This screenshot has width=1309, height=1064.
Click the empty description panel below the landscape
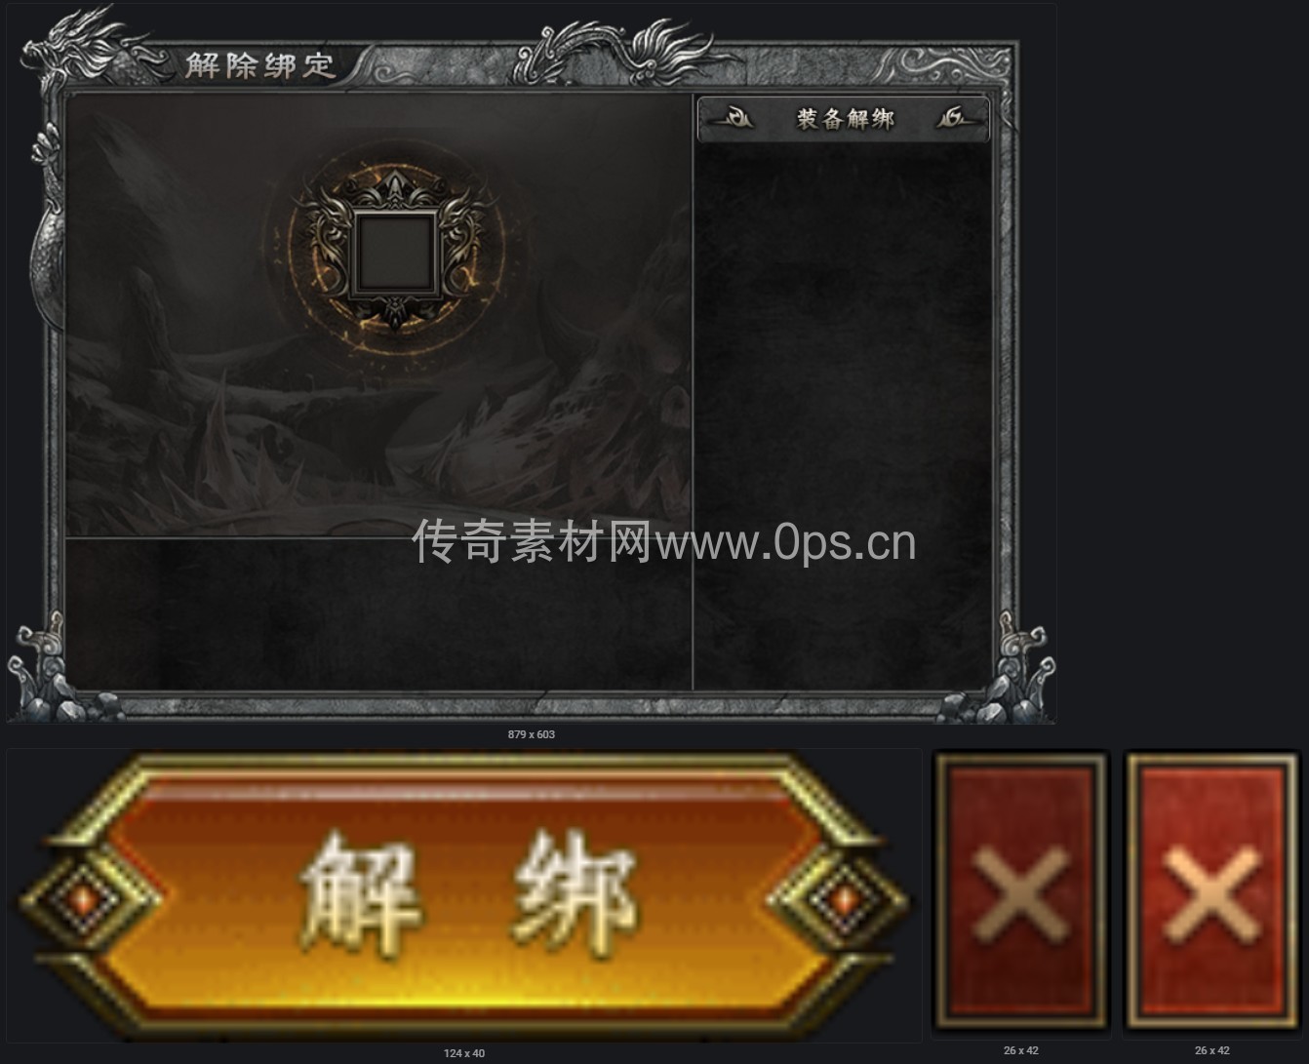(378, 614)
